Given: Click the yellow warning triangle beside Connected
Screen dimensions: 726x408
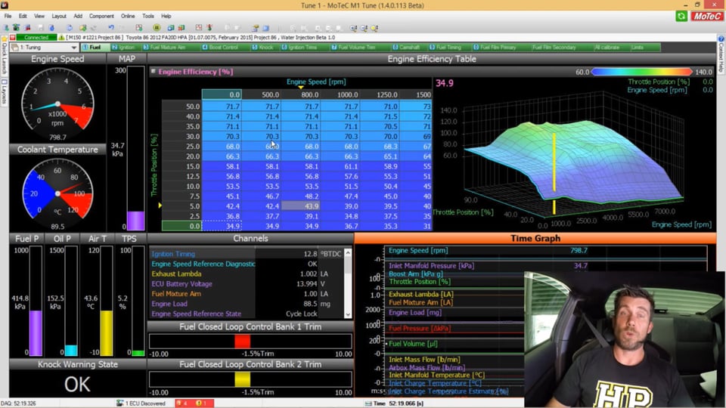Looking at the screenshot, I should 61,38.
